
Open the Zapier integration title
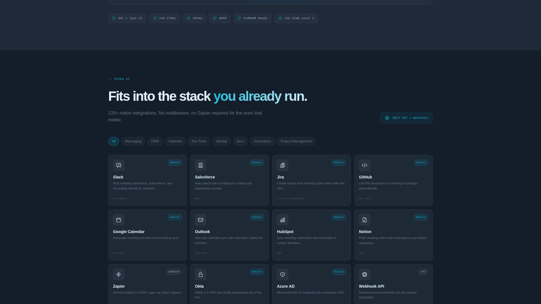click(x=119, y=286)
